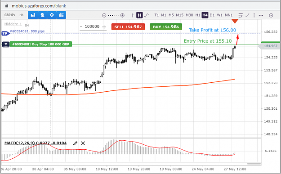Click the GBPJPY symbol label

(x=10, y=15)
